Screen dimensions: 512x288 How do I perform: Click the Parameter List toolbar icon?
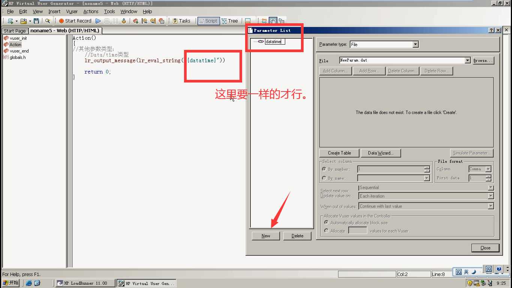273,21
